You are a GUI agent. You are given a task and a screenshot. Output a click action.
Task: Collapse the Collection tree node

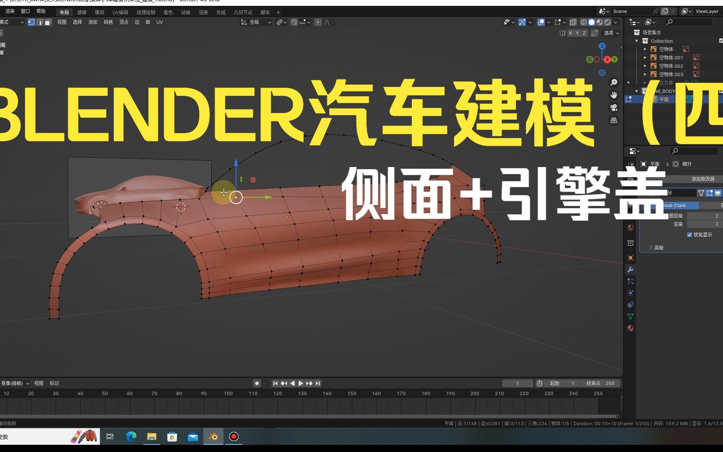click(x=637, y=41)
